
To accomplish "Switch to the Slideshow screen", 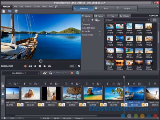I will (x=83, y=8).
